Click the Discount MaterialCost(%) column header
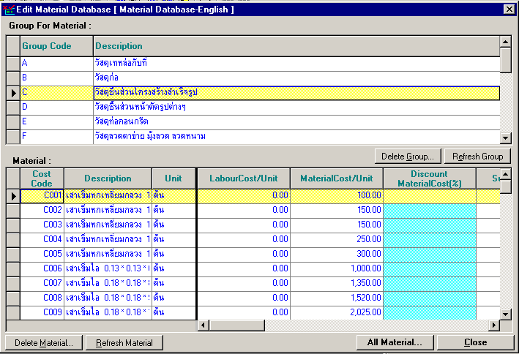The width and height of the screenshot is (519, 354). [x=430, y=178]
